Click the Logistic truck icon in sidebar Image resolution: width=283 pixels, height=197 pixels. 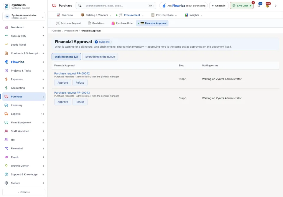[6, 114]
